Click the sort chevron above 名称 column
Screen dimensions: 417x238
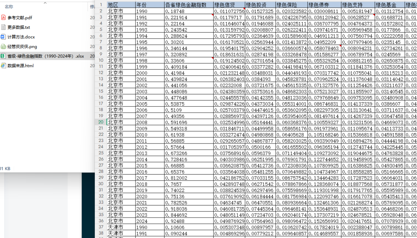(45, 3)
